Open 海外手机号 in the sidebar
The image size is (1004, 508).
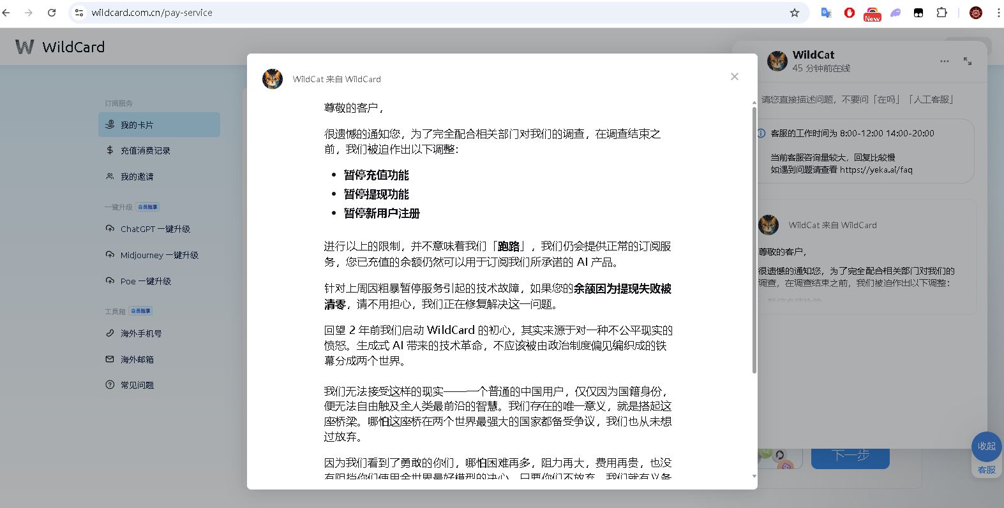(159, 333)
